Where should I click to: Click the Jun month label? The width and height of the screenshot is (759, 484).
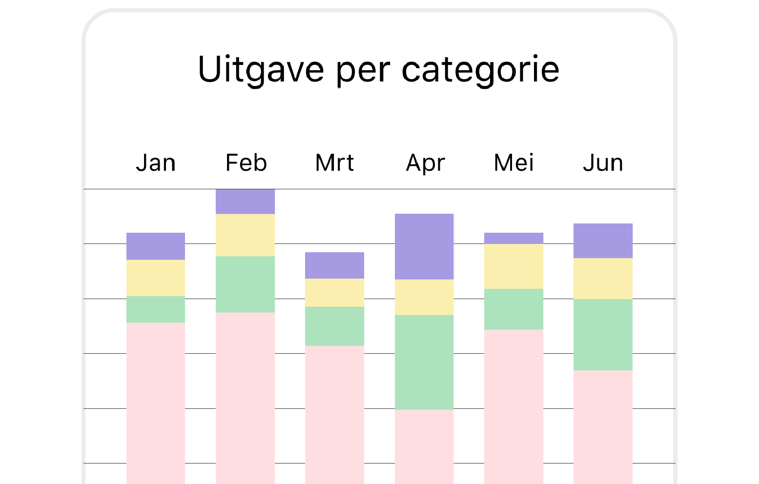click(x=603, y=163)
